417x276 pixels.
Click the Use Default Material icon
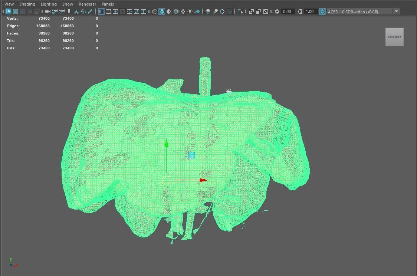tap(169, 11)
